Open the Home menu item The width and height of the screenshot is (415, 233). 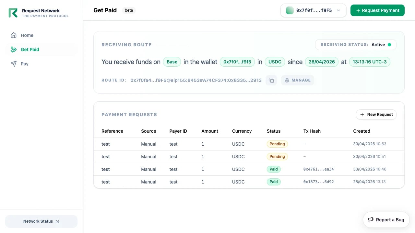(41, 35)
